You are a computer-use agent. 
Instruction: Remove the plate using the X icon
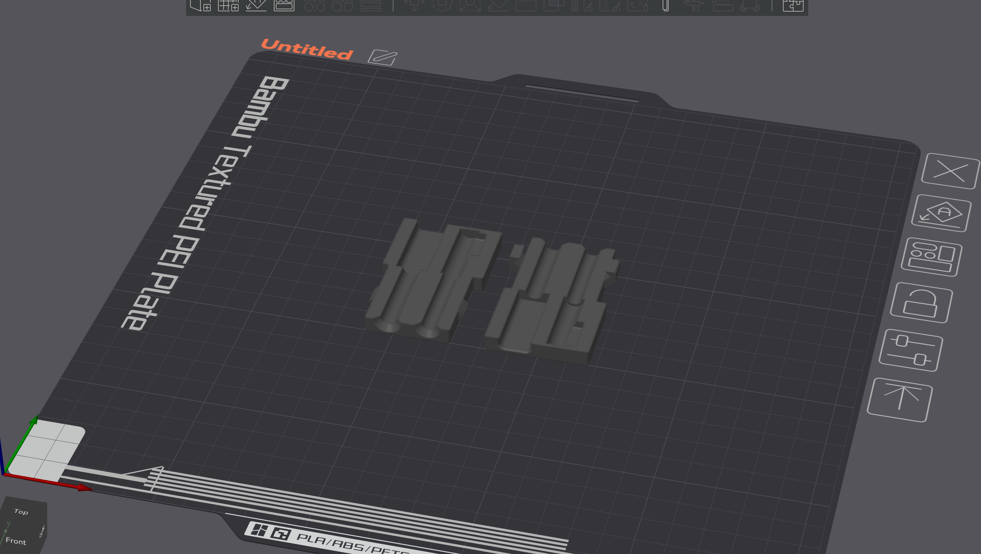point(950,171)
